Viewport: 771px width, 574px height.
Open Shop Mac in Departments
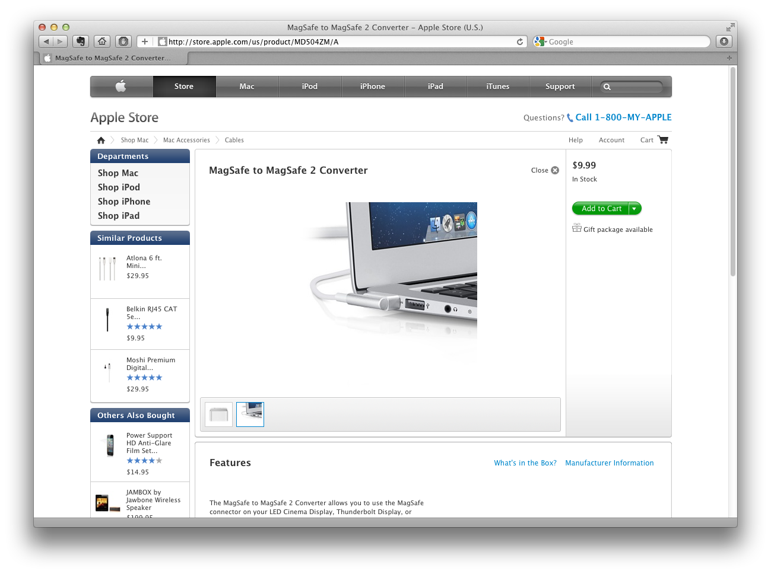(x=118, y=173)
